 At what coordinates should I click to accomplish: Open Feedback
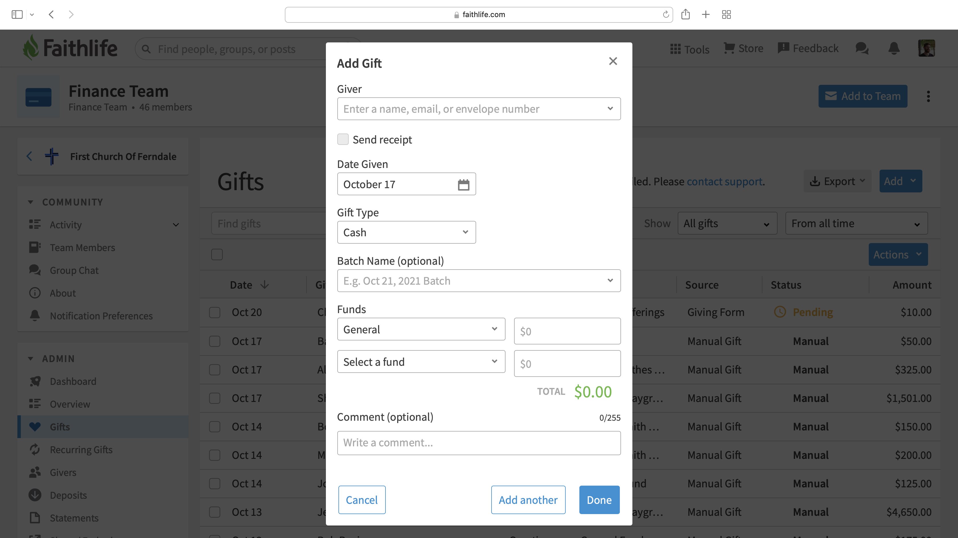point(808,48)
